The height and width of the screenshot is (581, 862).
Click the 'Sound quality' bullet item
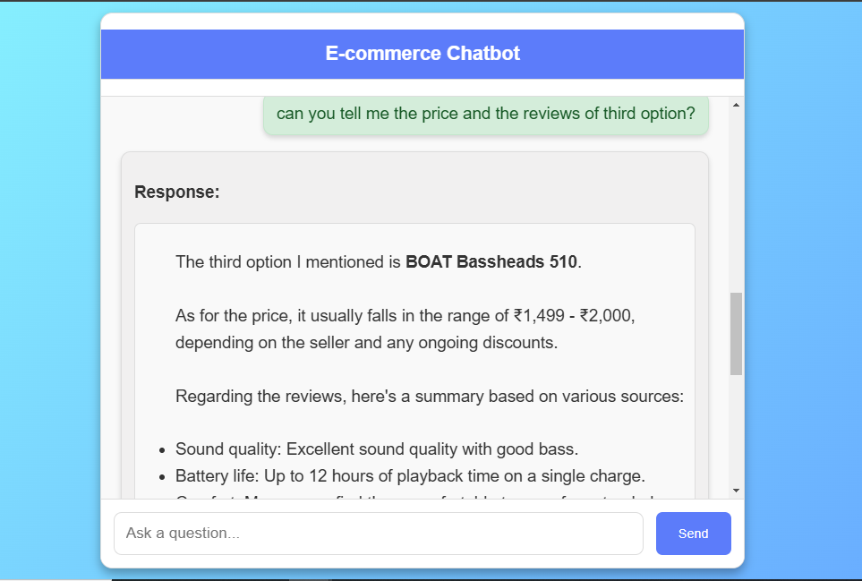click(376, 449)
